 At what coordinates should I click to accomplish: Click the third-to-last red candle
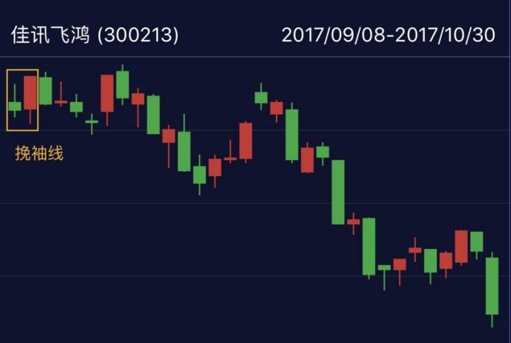tap(415, 250)
